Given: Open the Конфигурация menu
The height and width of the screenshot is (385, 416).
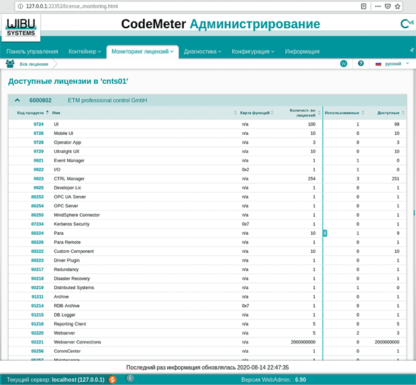Looking at the screenshot, I should 253,52.
